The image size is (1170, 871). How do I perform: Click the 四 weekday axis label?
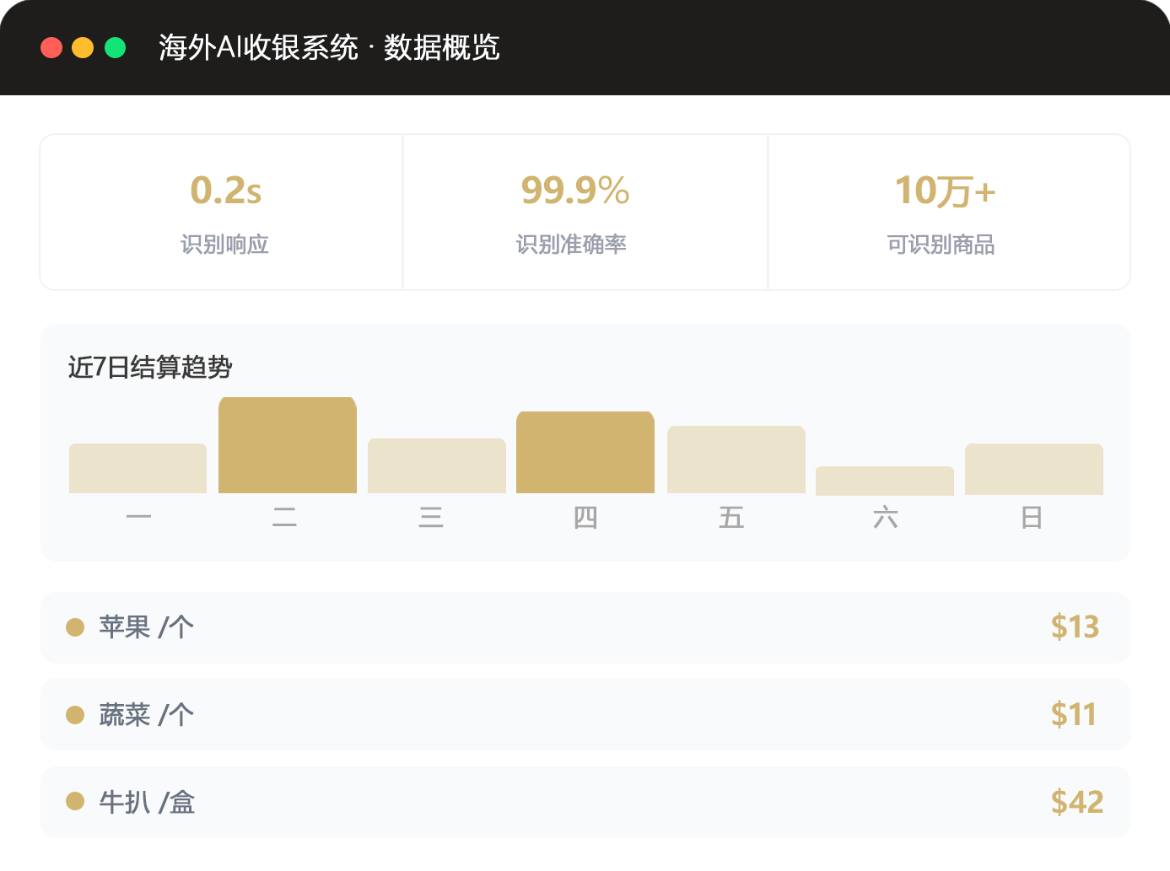585,517
